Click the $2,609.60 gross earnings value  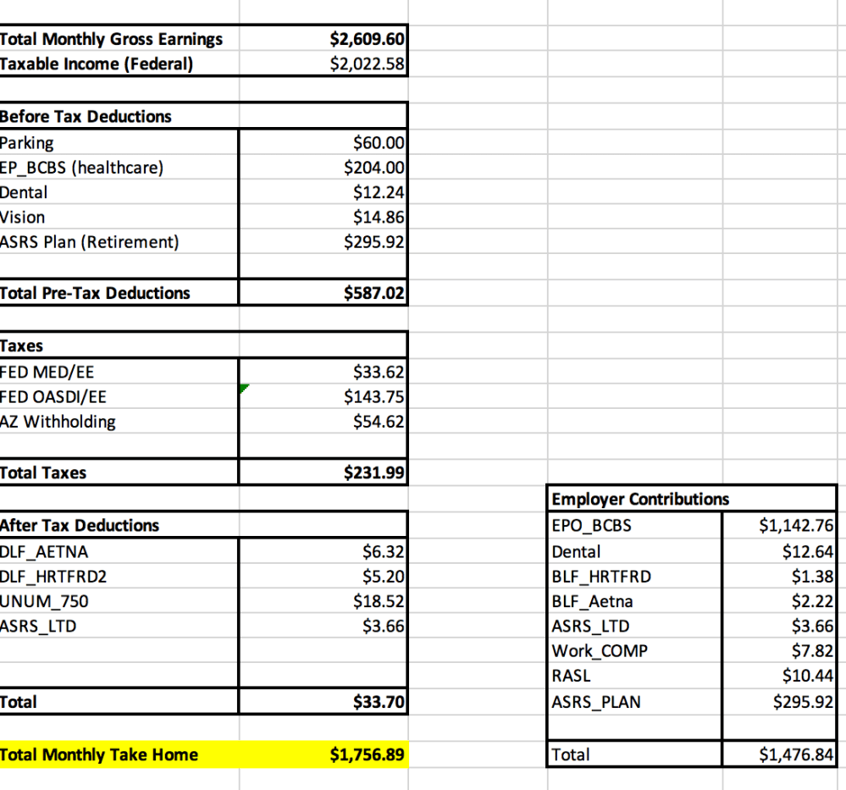pyautogui.click(x=367, y=39)
